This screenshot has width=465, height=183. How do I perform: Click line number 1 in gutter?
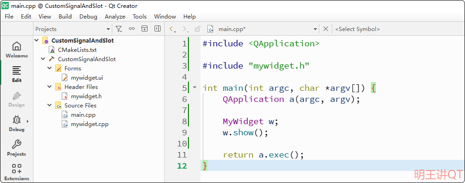[184, 44]
